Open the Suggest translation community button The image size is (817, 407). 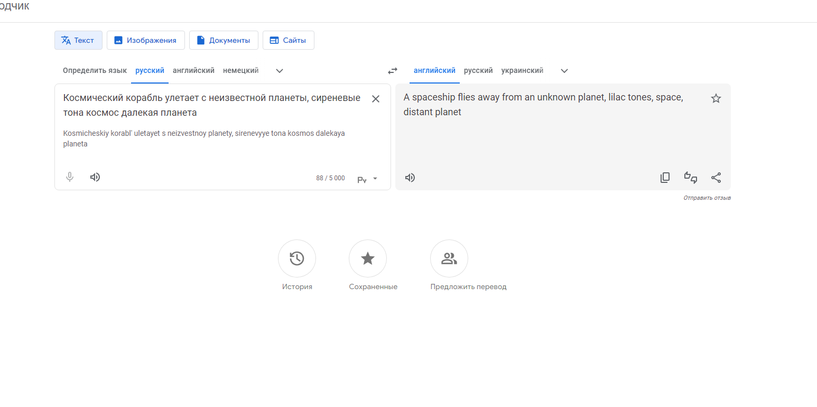pos(449,258)
